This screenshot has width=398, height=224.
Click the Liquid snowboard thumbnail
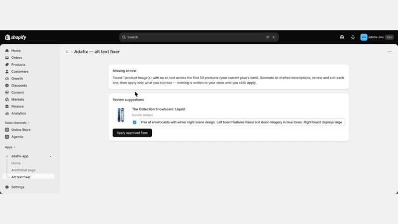[x=121, y=115]
